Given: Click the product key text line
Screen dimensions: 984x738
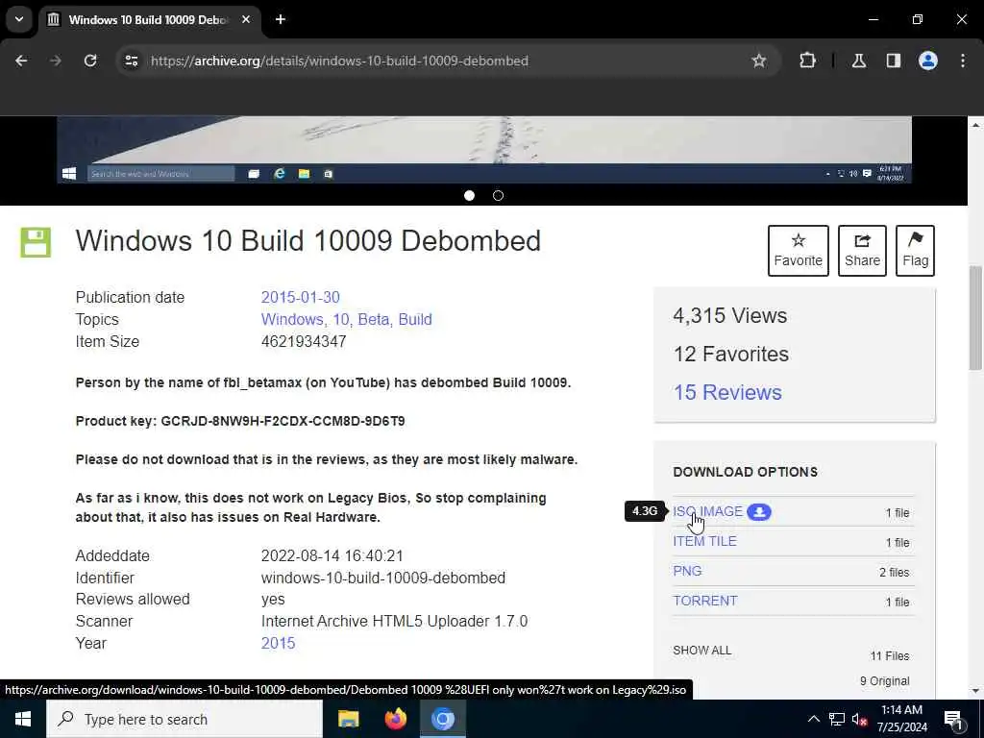Looking at the screenshot, I should (240, 421).
